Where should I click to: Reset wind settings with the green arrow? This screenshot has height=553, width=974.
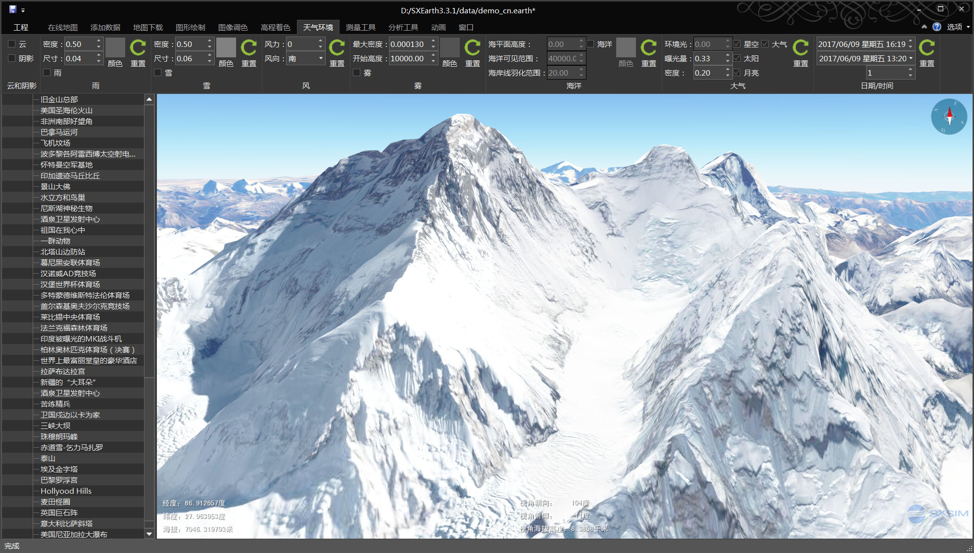tap(337, 48)
